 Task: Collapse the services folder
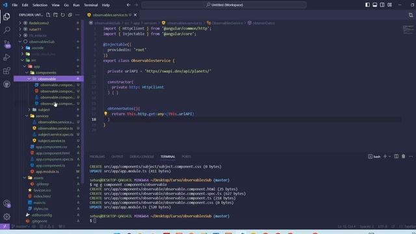(27, 116)
